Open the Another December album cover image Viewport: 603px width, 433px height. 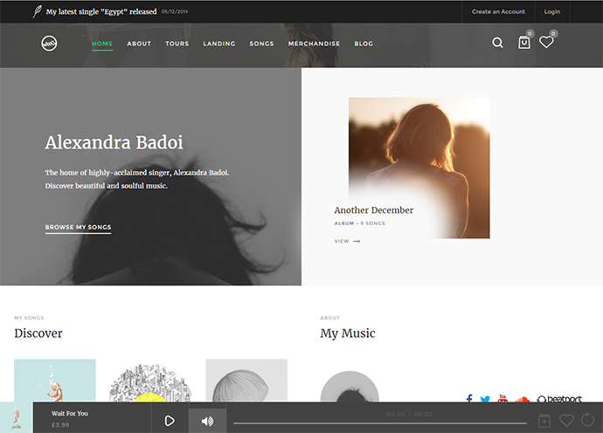(x=419, y=168)
